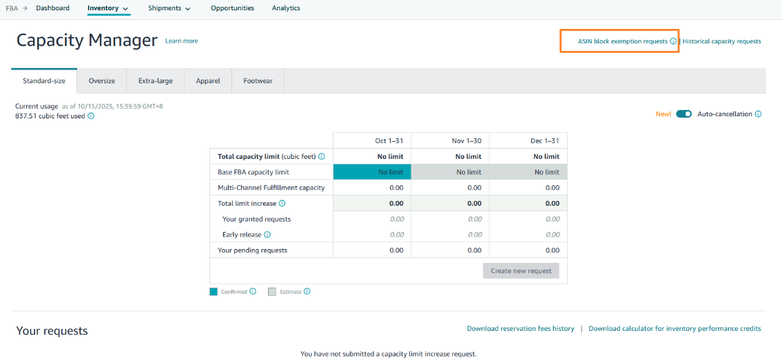Switch to the Oversize tab

102,81
